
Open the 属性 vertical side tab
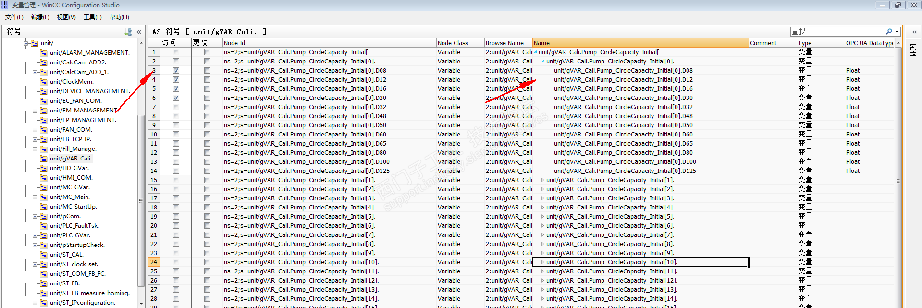coord(913,50)
